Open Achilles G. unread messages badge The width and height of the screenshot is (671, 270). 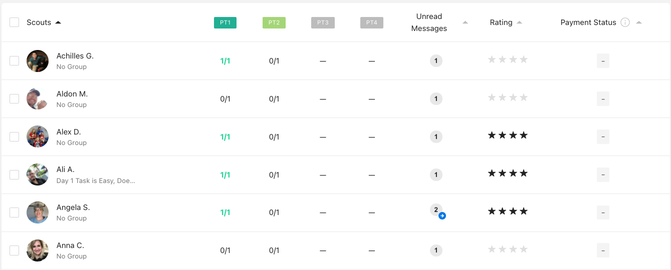[436, 61]
